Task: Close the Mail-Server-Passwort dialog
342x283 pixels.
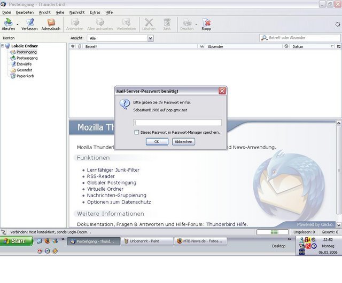Action: point(222,91)
